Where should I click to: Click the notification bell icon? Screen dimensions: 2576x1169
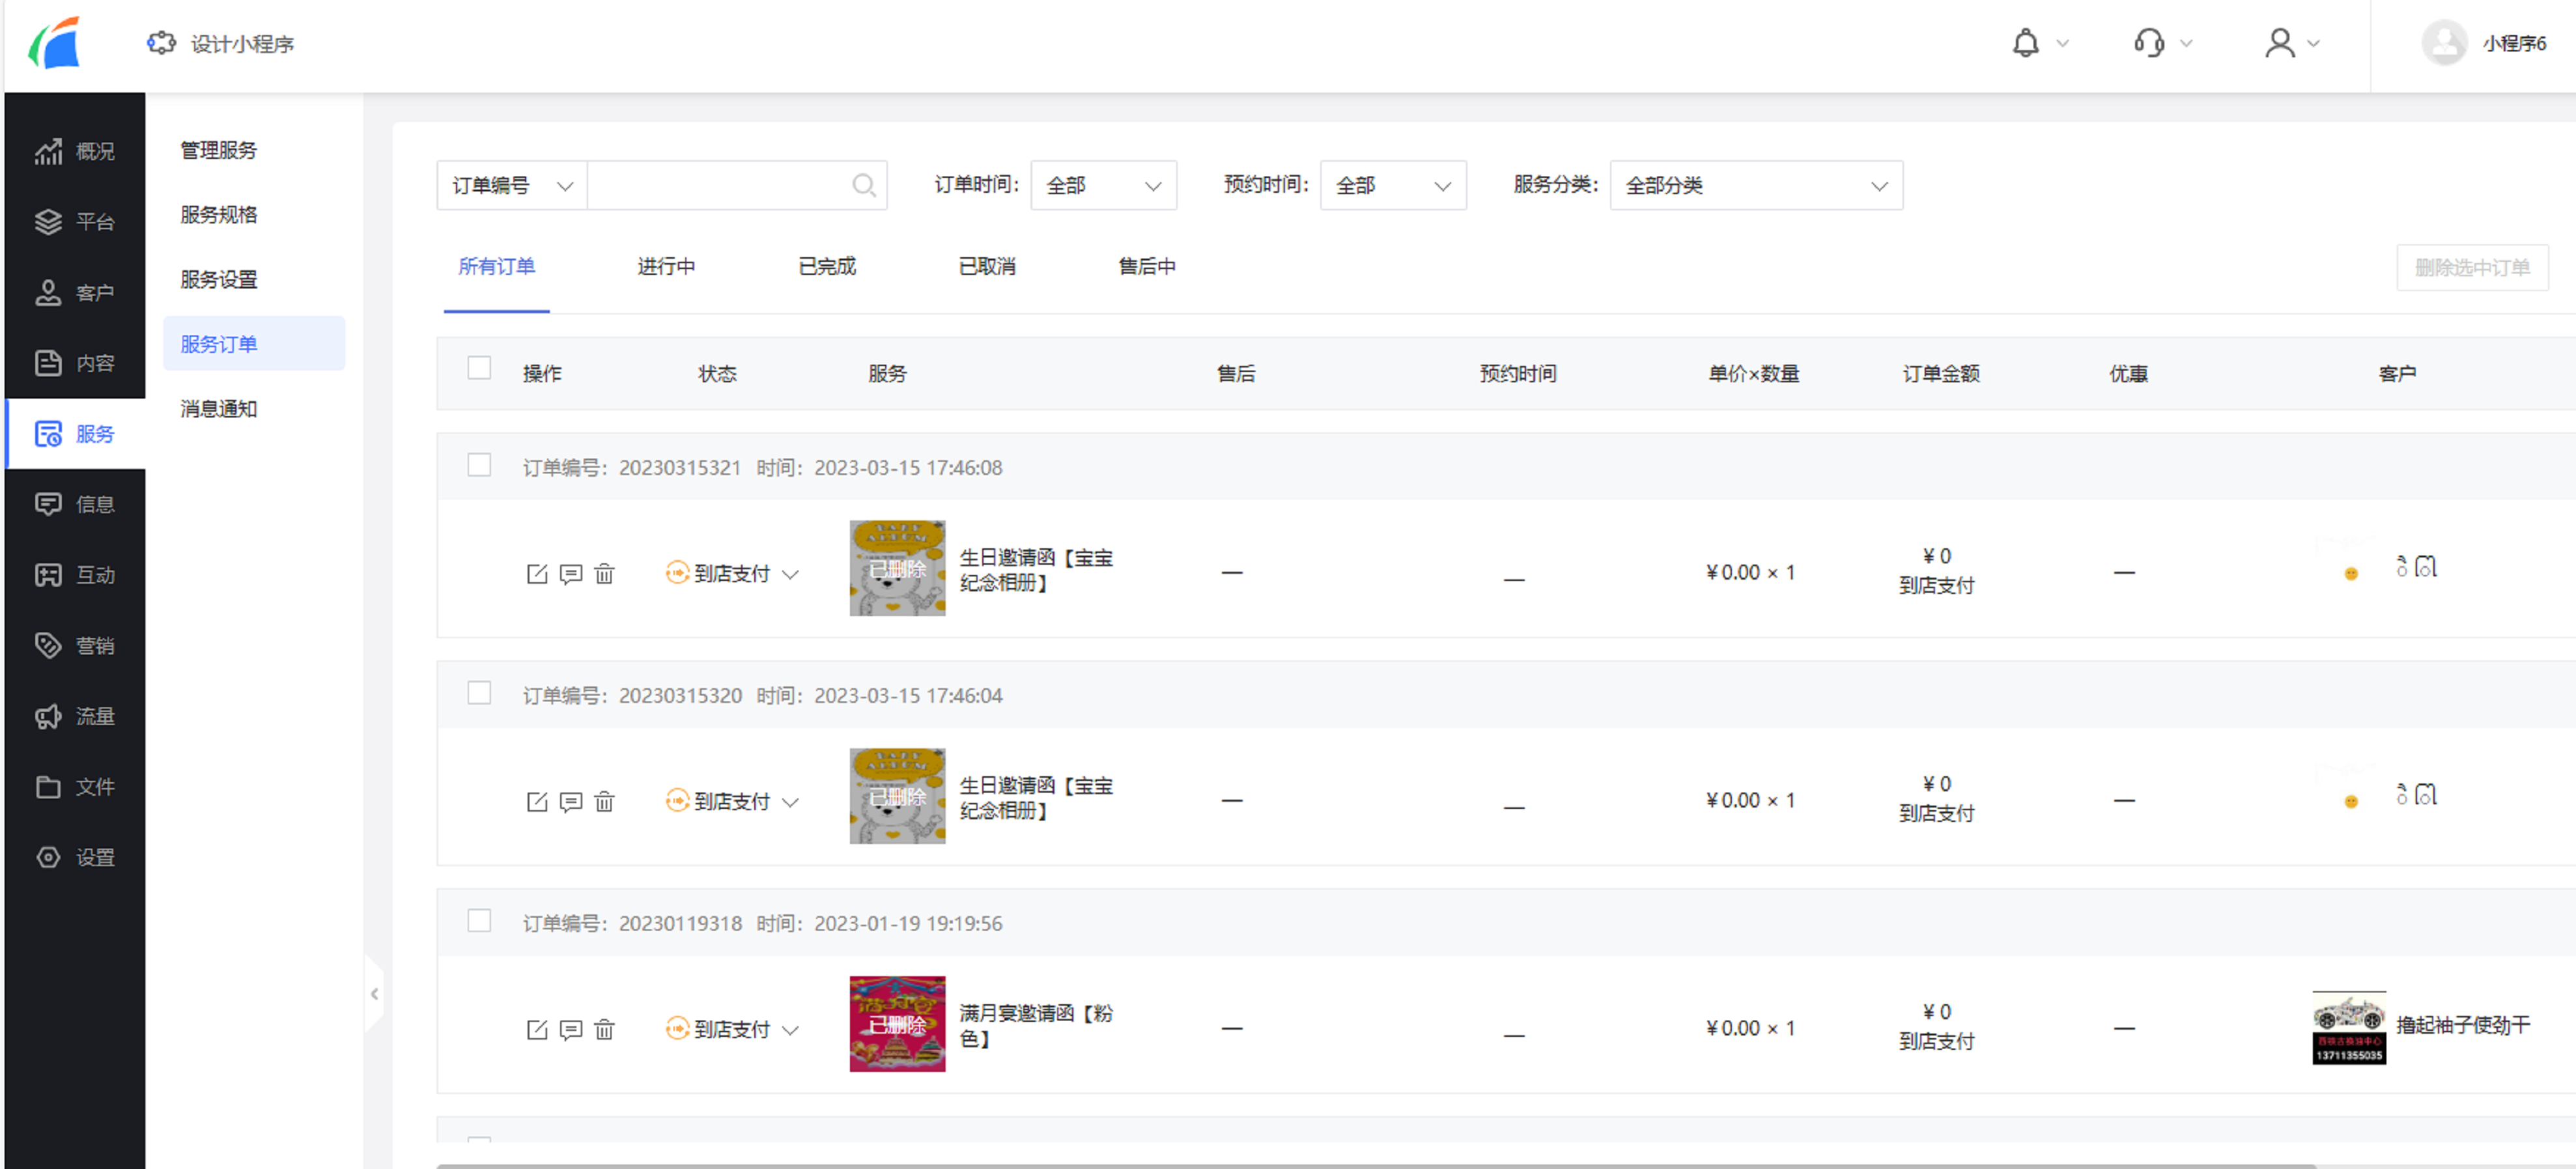point(2025,43)
